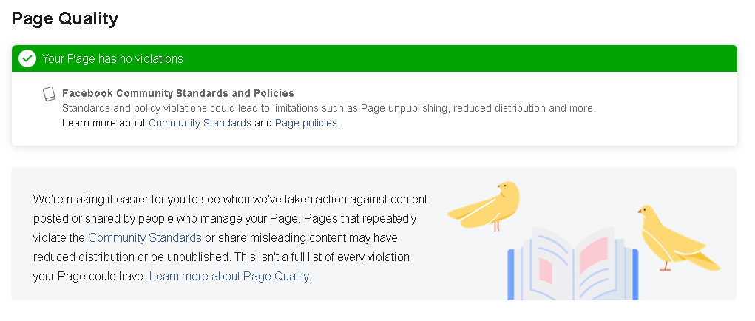Click the 'Learn more about' text line
This screenshot has height=321, width=755.
click(x=201, y=123)
